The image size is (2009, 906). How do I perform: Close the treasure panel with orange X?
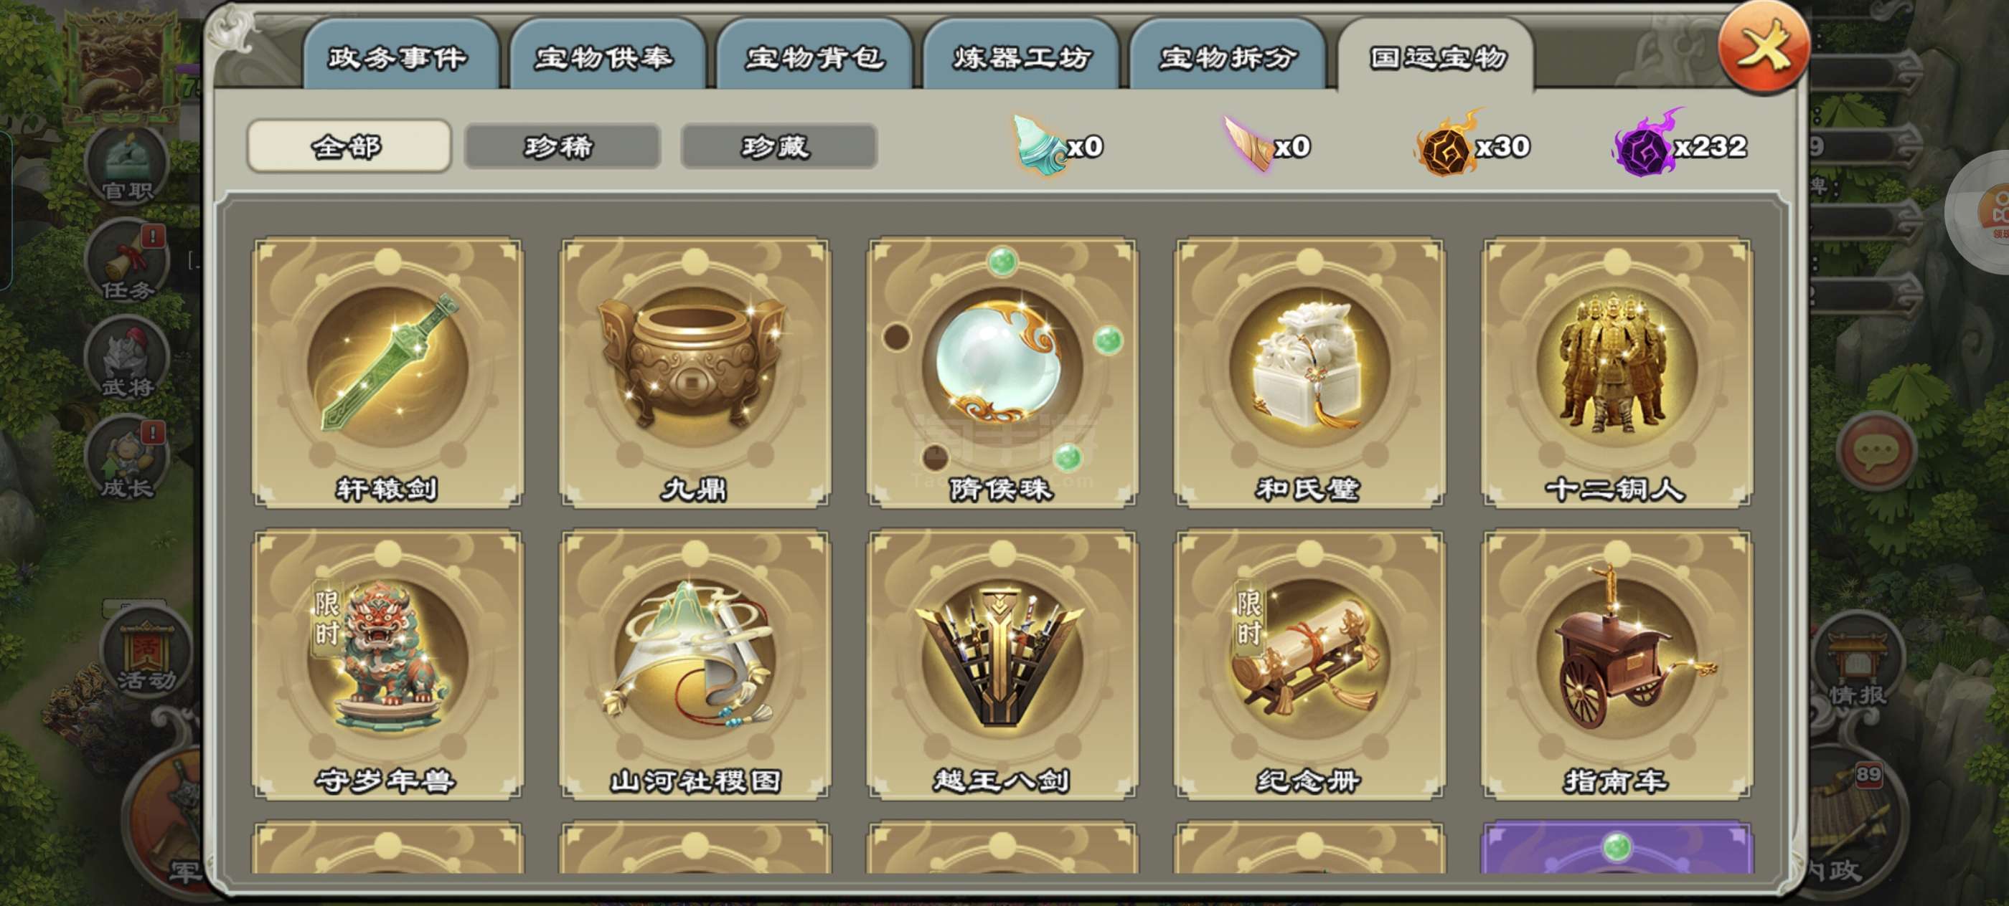point(1764,48)
